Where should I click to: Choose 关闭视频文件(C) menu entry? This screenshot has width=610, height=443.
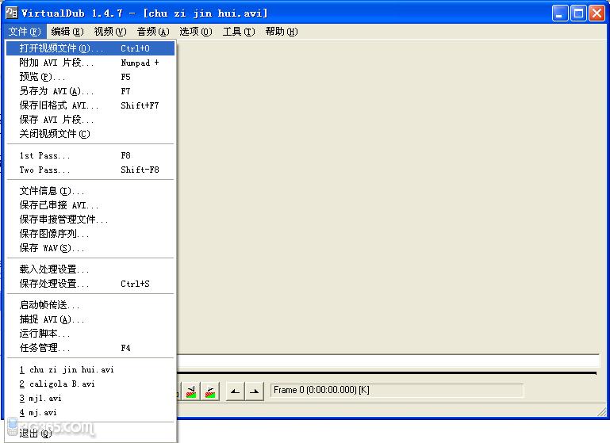[x=90, y=134]
